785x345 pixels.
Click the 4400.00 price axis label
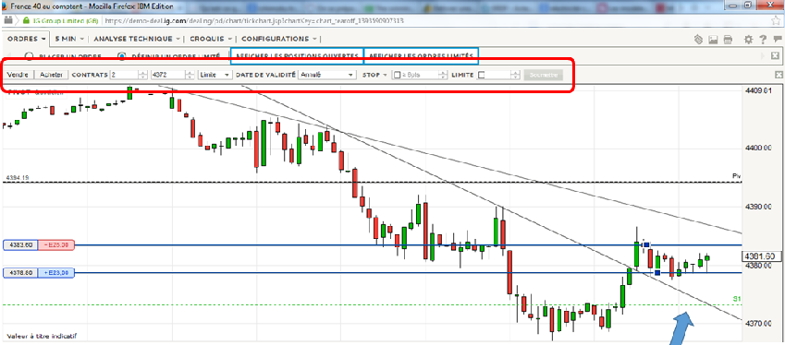759,149
